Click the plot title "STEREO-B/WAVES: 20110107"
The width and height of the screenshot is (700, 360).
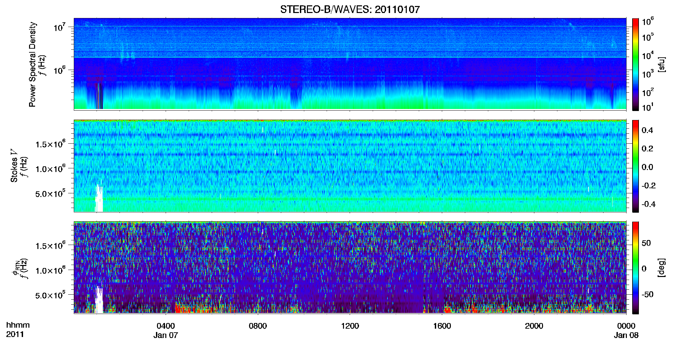pos(350,9)
